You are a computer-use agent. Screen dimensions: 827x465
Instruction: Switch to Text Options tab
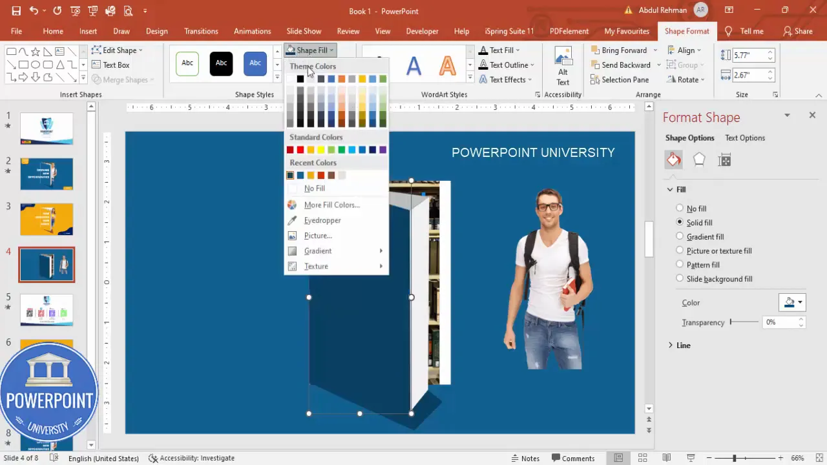(745, 138)
